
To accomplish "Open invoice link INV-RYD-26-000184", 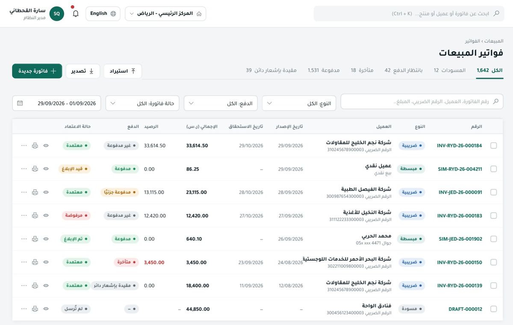I will [x=459, y=146].
